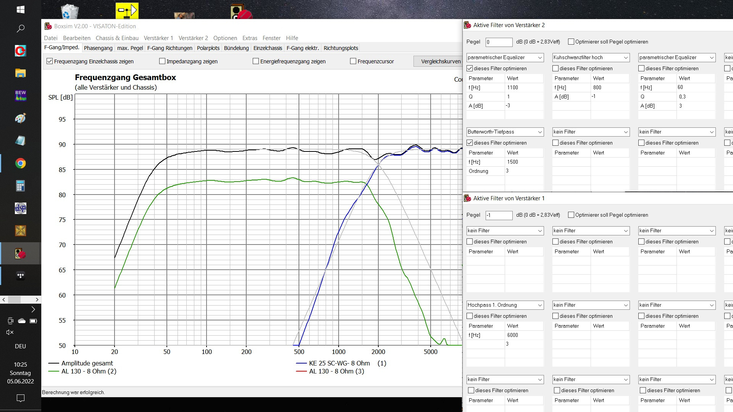This screenshot has height=412, width=733.
Task: Open Dropbox from the taskbar
Action: pos(21,275)
